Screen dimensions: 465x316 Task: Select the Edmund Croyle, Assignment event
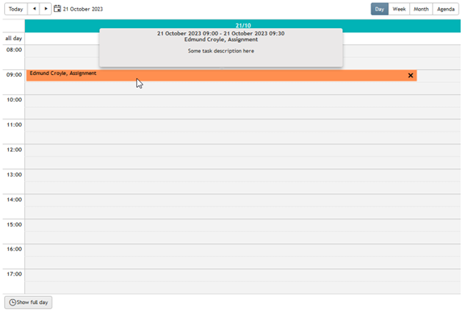click(221, 76)
